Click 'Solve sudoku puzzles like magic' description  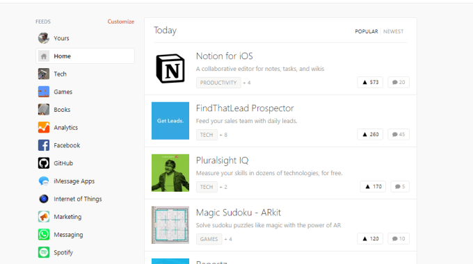(x=268, y=225)
